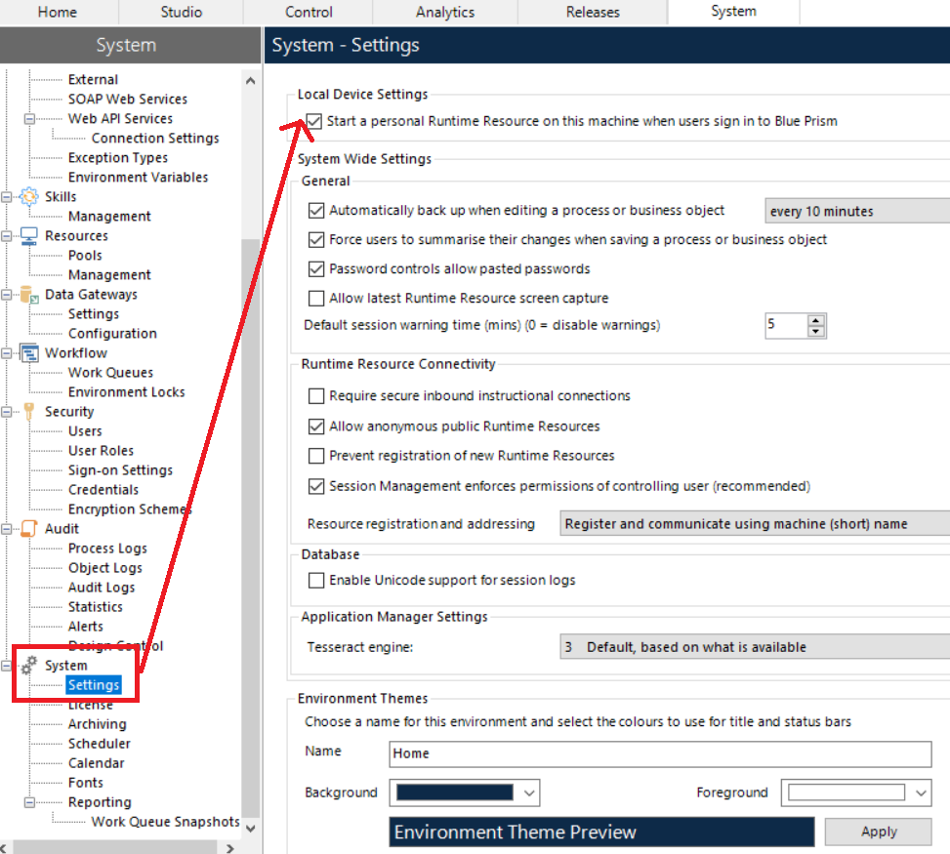Collapse the Web API Services node
The image size is (950, 854).
pos(29,119)
